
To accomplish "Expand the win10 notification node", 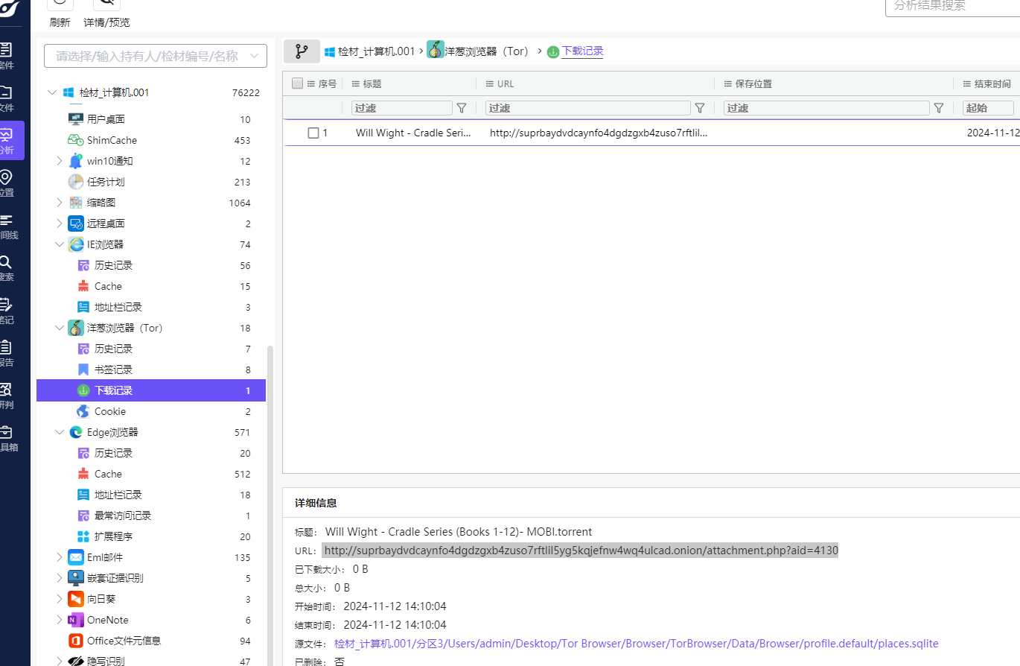I will point(60,161).
